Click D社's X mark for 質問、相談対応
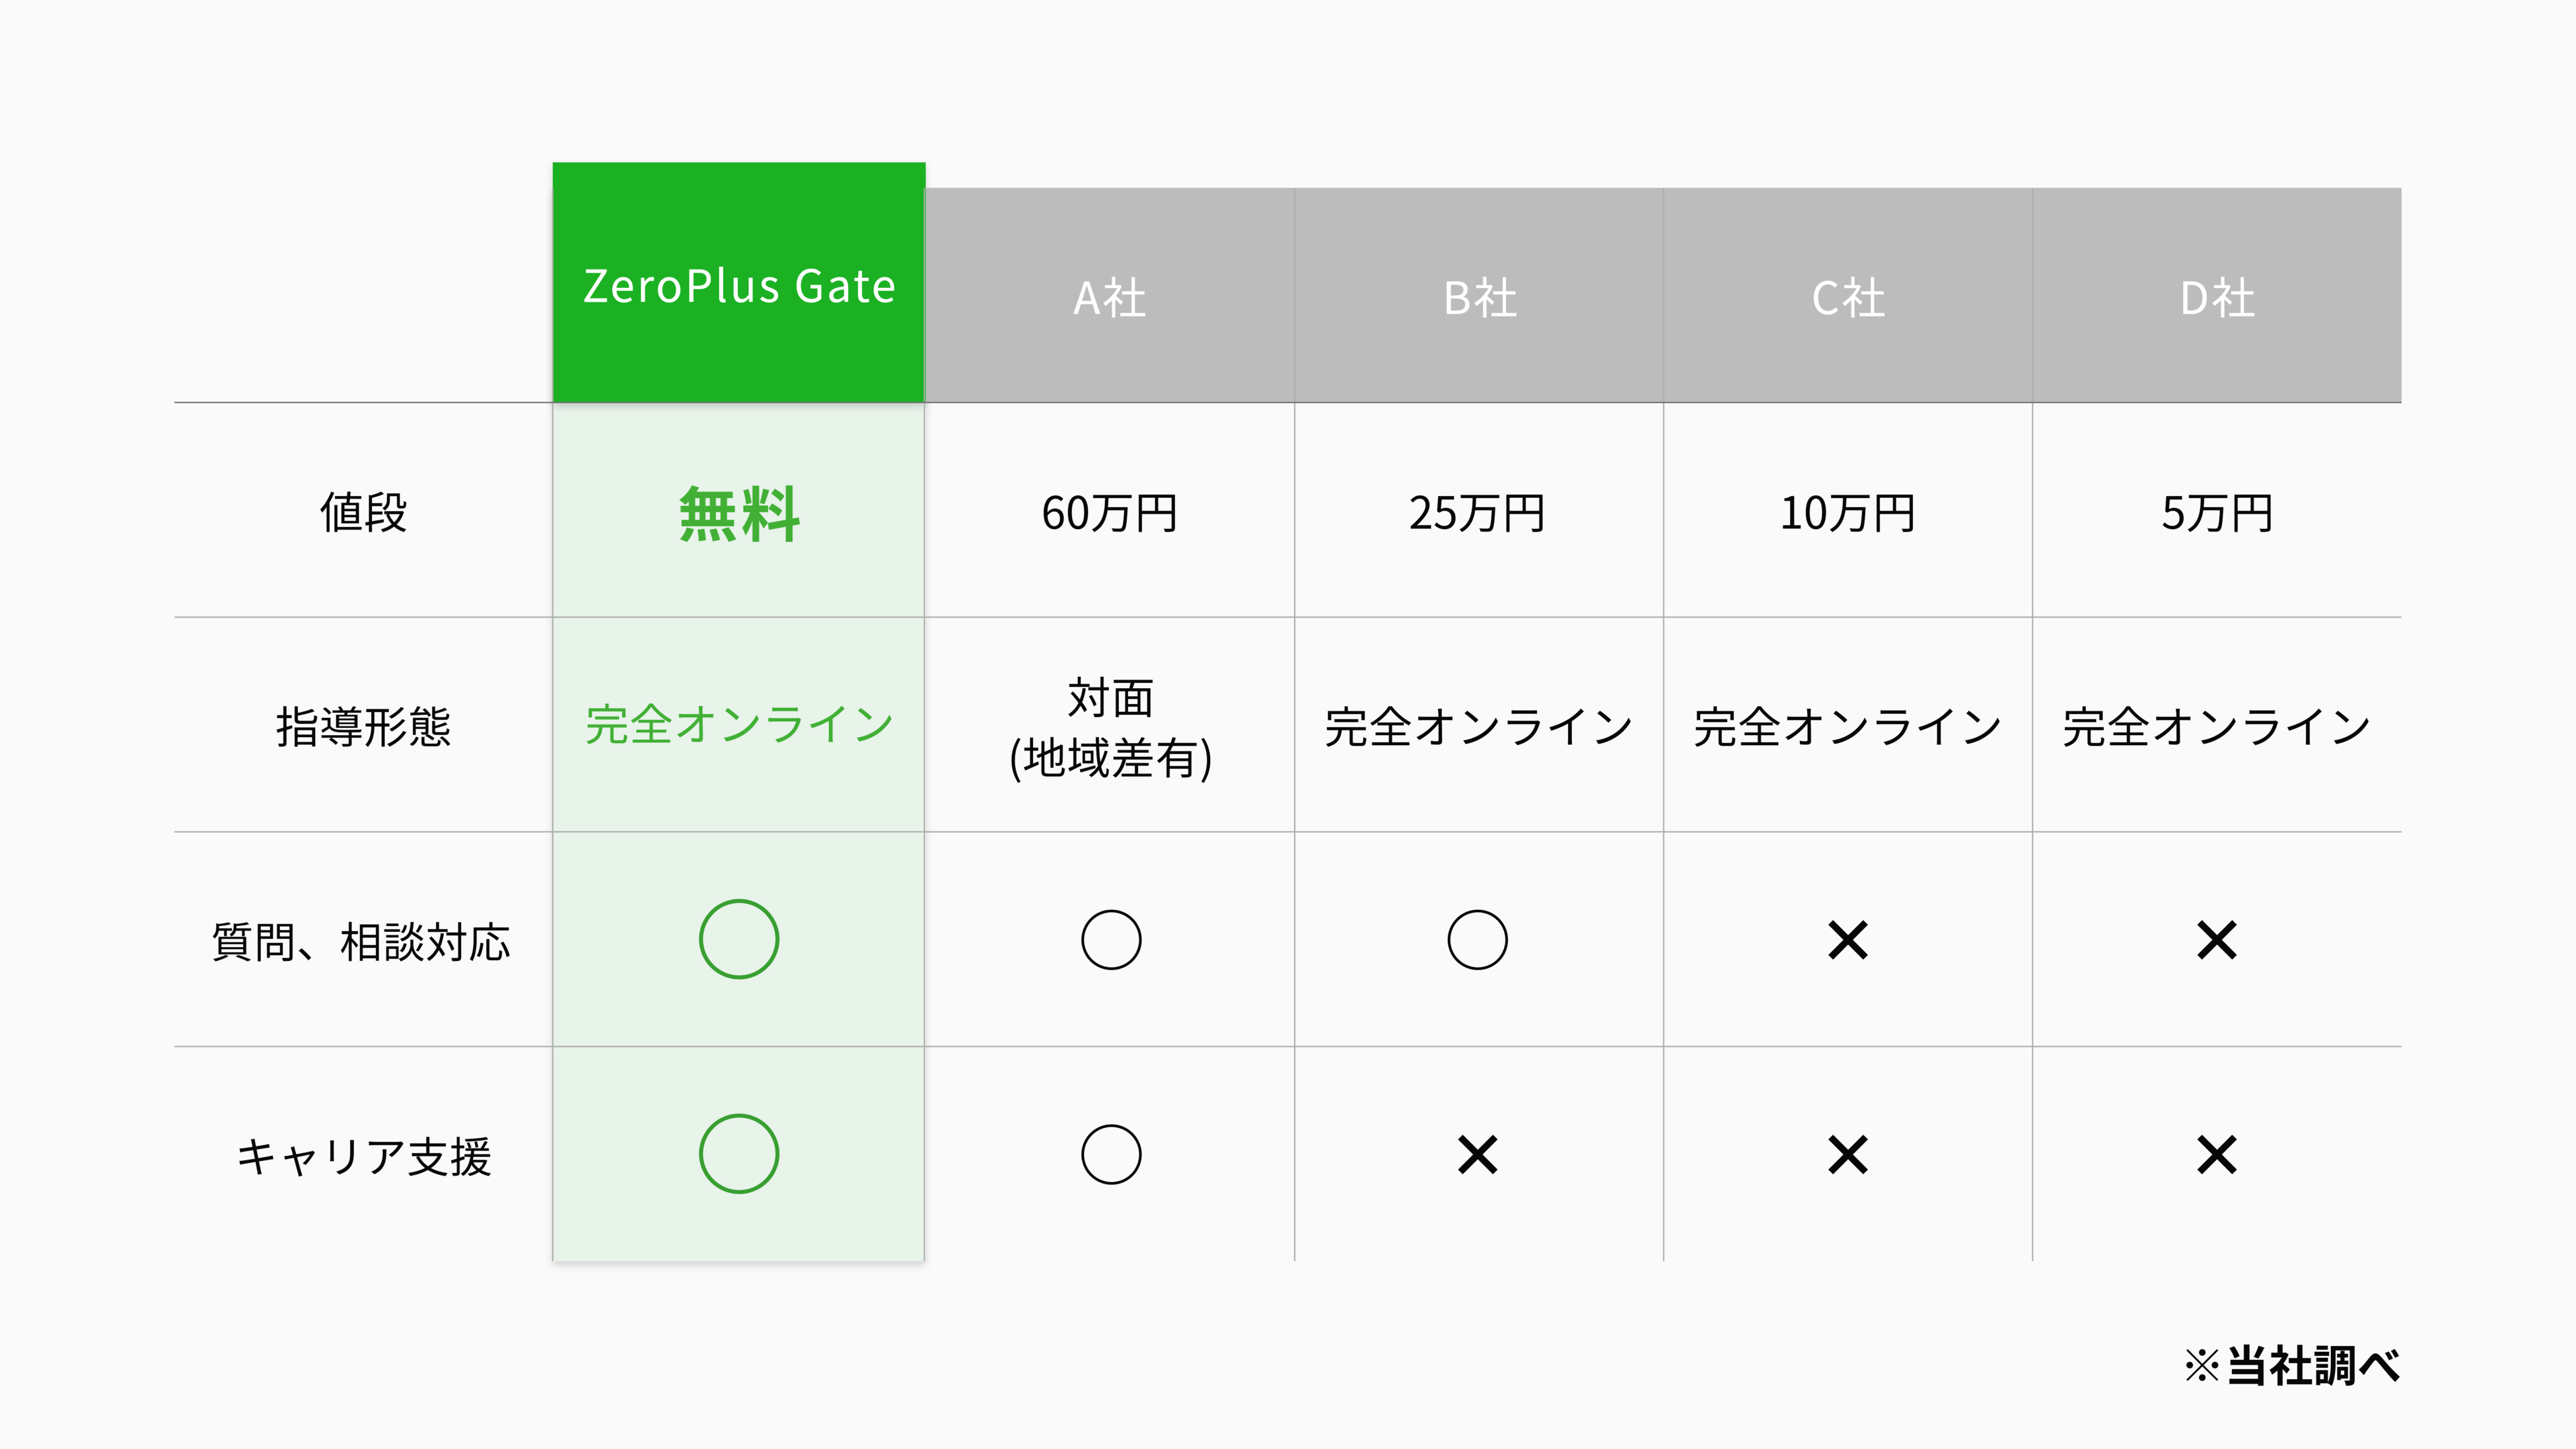The width and height of the screenshot is (2576, 1449). click(x=2216, y=940)
